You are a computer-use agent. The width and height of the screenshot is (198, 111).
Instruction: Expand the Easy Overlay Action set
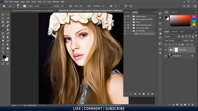(131, 28)
